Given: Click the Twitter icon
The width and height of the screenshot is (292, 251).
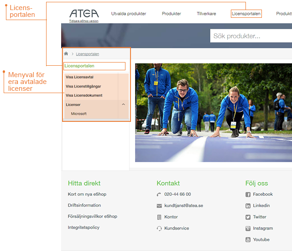Looking at the screenshot, I should point(248,217).
